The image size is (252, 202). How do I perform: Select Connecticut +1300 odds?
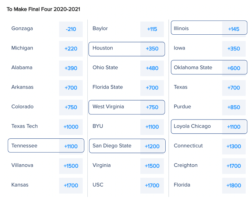point(233,146)
